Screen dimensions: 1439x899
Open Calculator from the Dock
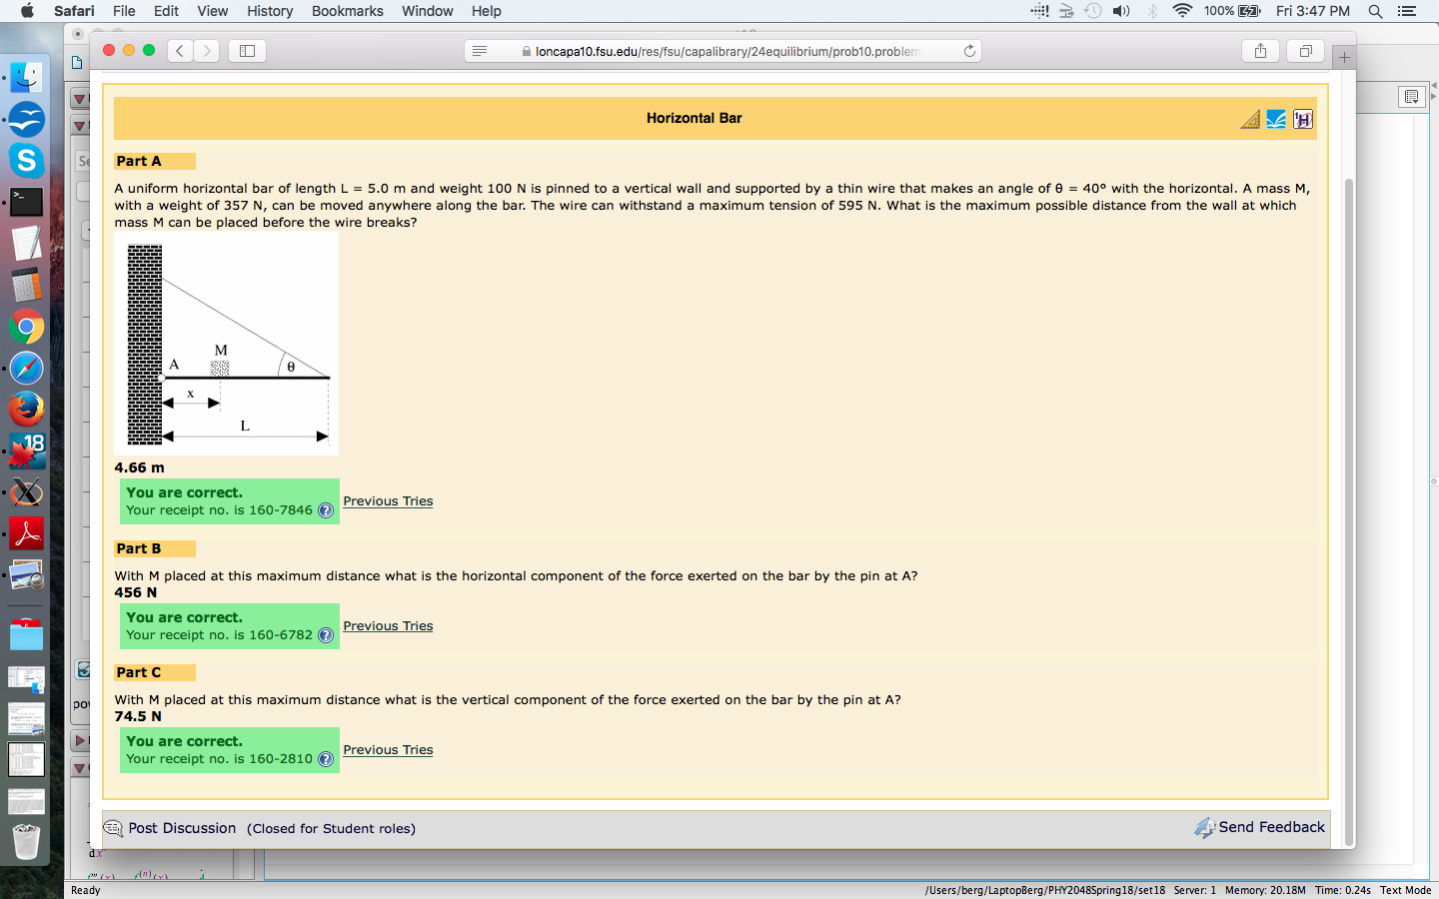27,286
